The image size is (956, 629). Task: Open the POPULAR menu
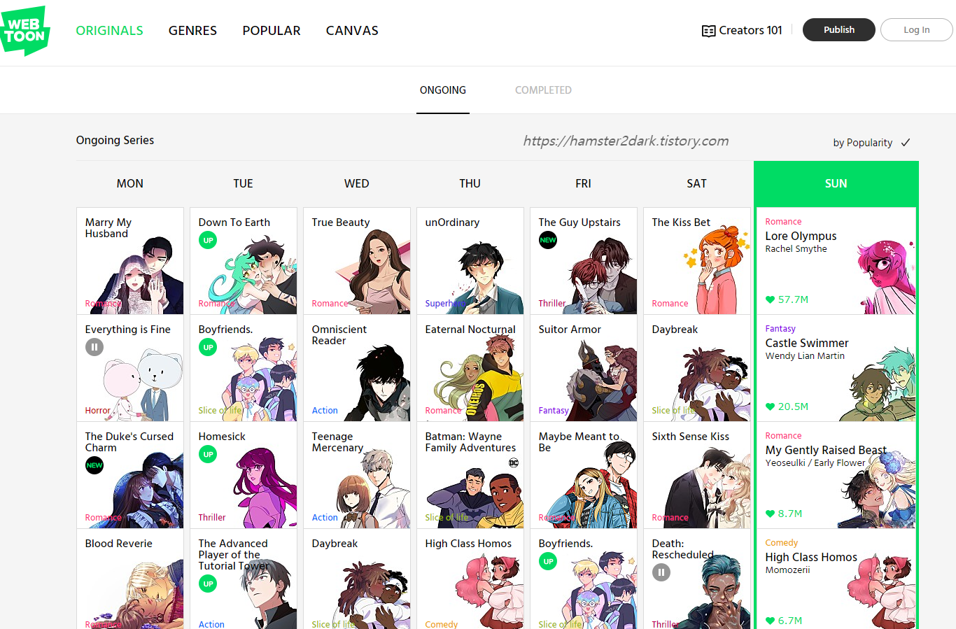(272, 31)
